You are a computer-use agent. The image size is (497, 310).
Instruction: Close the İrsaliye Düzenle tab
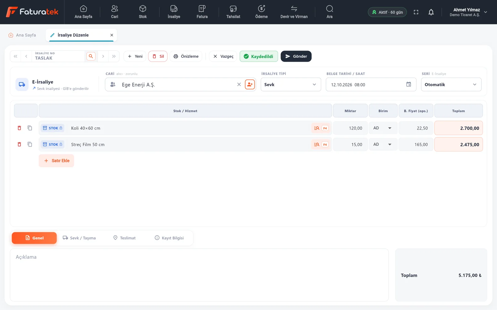tap(112, 35)
